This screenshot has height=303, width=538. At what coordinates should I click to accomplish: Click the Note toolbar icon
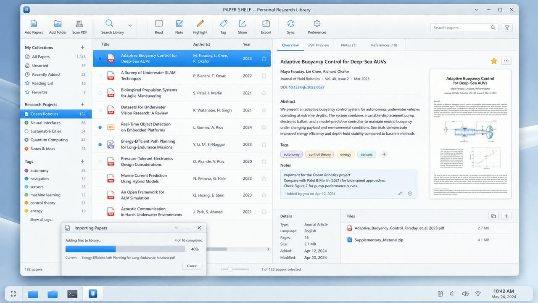(x=179, y=24)
